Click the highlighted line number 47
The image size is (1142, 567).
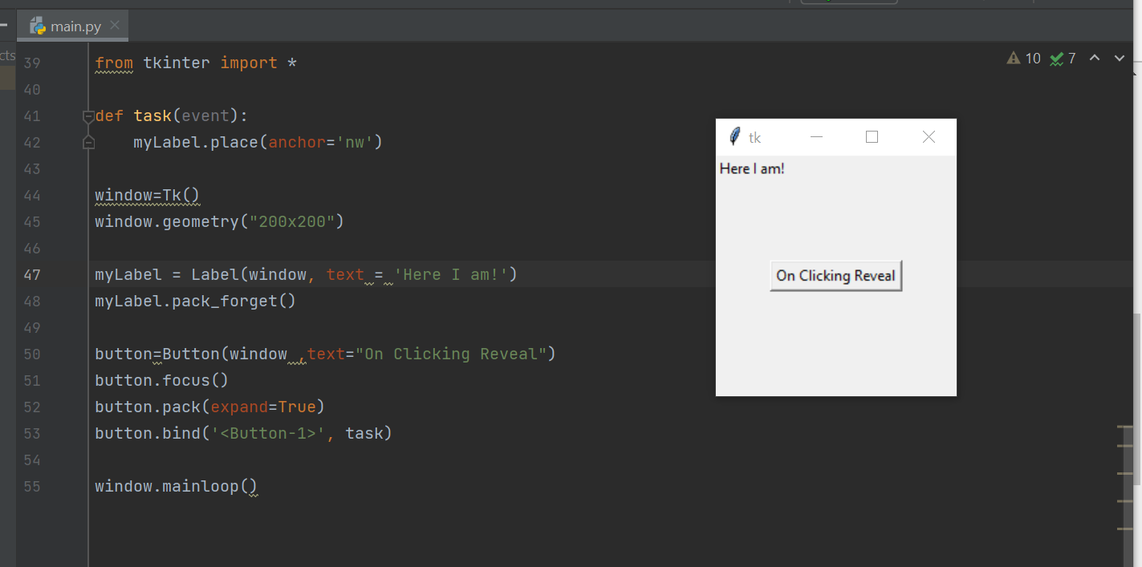click(32, 275)
